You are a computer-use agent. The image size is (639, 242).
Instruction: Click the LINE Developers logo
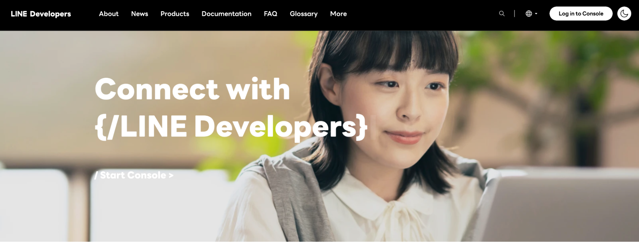tap(41, 14)
